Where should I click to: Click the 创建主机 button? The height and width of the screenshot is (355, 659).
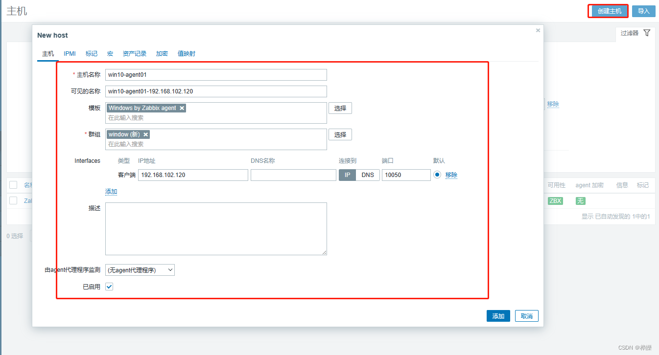click(610, 11)
